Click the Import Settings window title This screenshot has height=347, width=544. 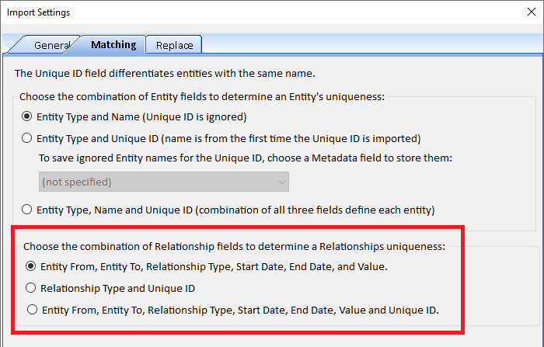pos(39,12)
